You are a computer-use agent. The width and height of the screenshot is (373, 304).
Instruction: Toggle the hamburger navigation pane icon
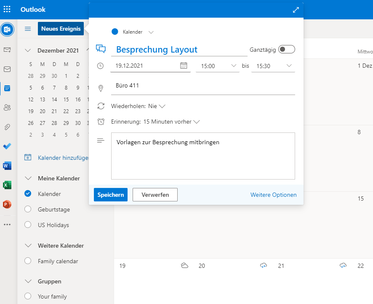pyautogui.click(x=28, y=29)
